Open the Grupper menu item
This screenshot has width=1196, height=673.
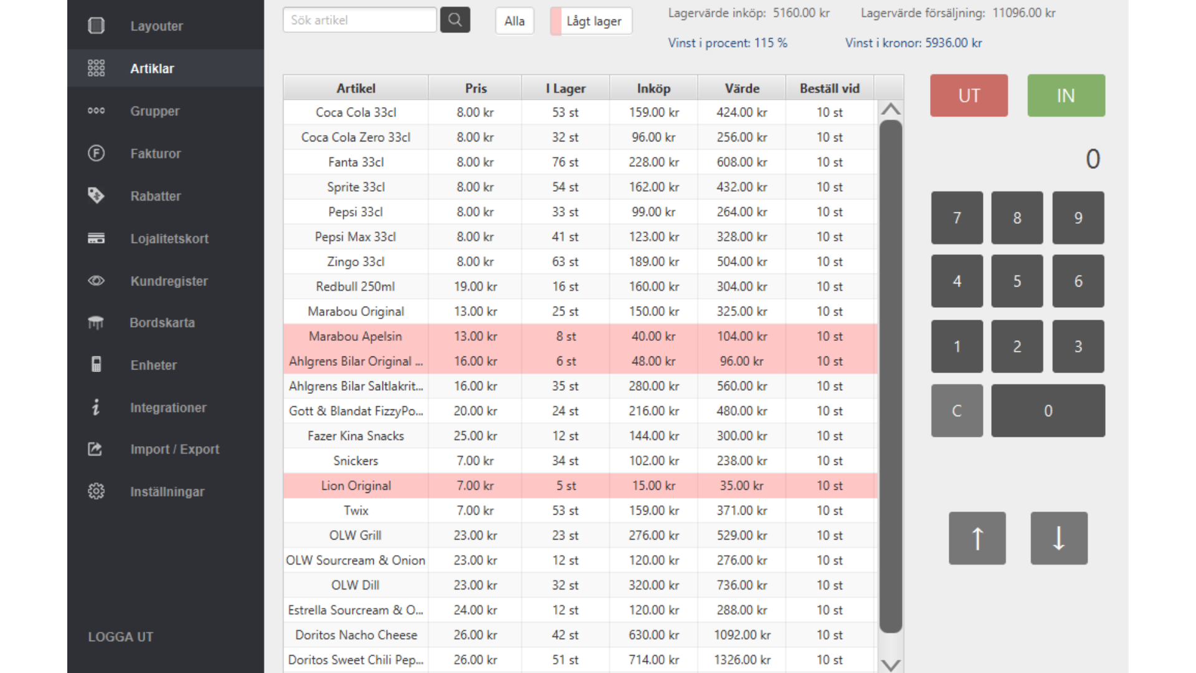tap(154, 111)
